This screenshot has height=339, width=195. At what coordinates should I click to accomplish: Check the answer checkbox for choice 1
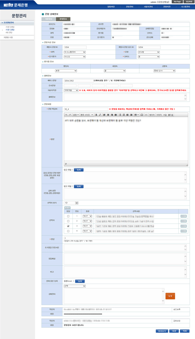tap(68, 216)
